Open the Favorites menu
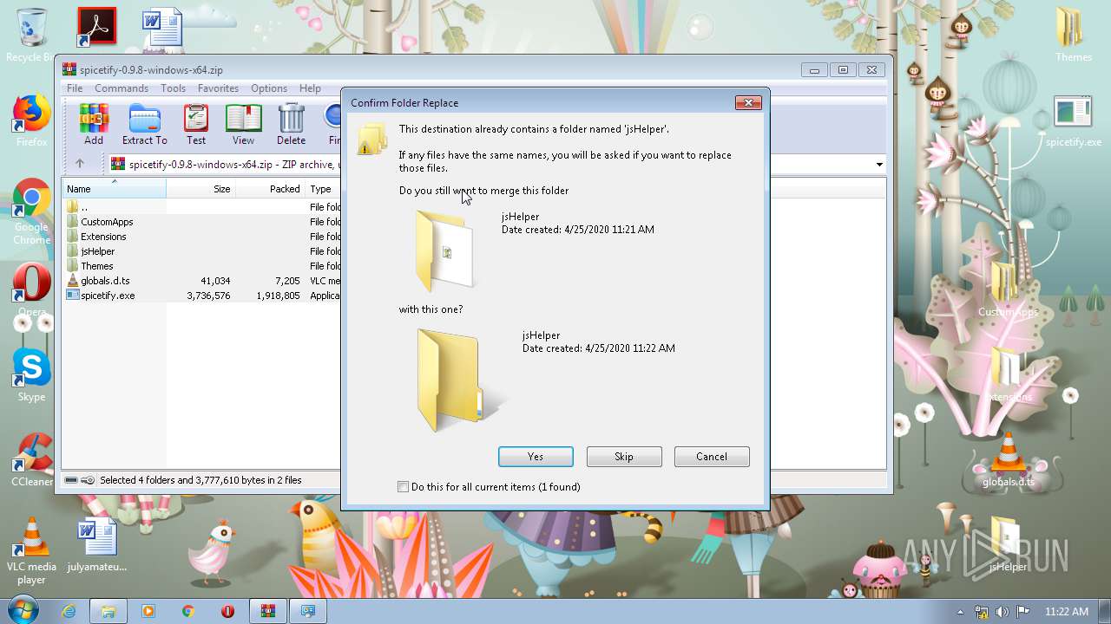Viewport: 1111px width, 624px height. 218,88
